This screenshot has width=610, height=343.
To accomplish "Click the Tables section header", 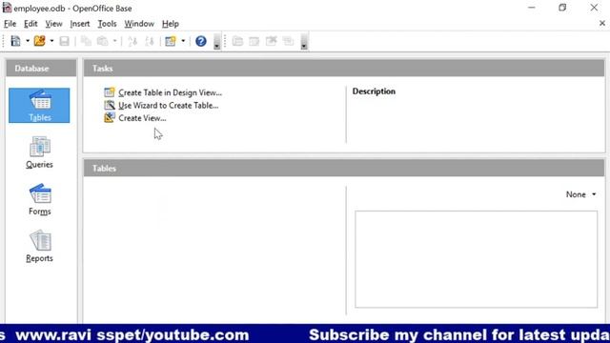I will [x=344, y=169].
